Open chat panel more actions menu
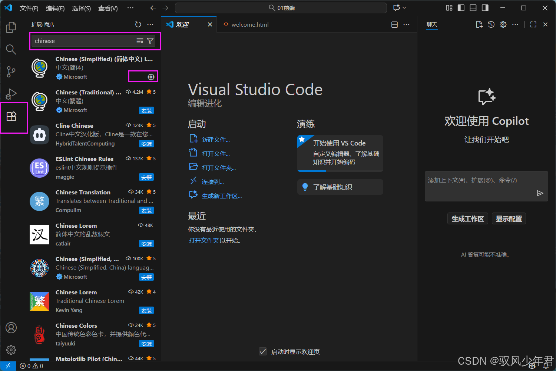The width and height of the screenshot is (556, 371). (515, 24)
